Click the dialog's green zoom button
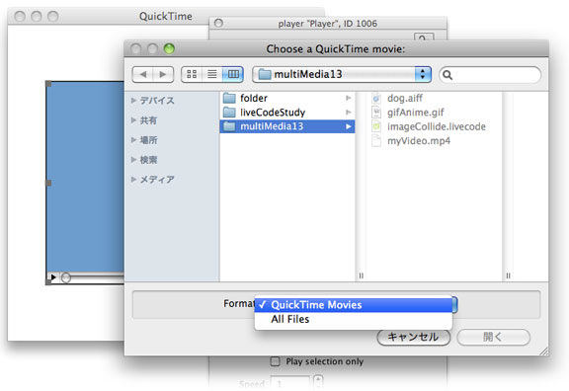 click(169, 48)
